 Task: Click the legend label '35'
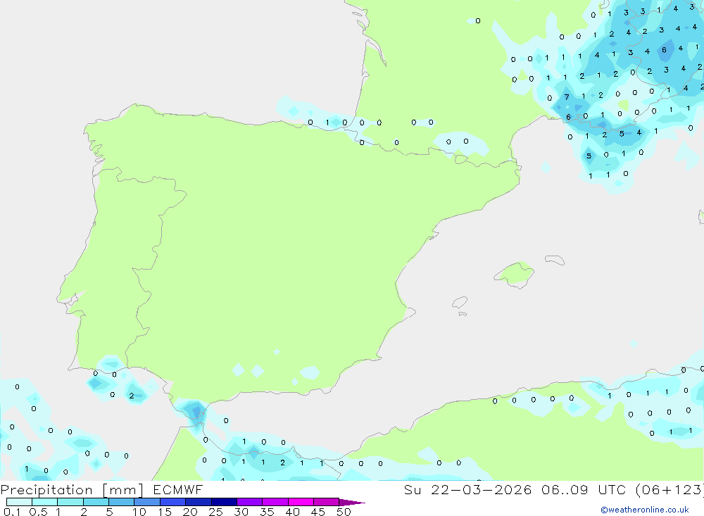coord(267,512)
